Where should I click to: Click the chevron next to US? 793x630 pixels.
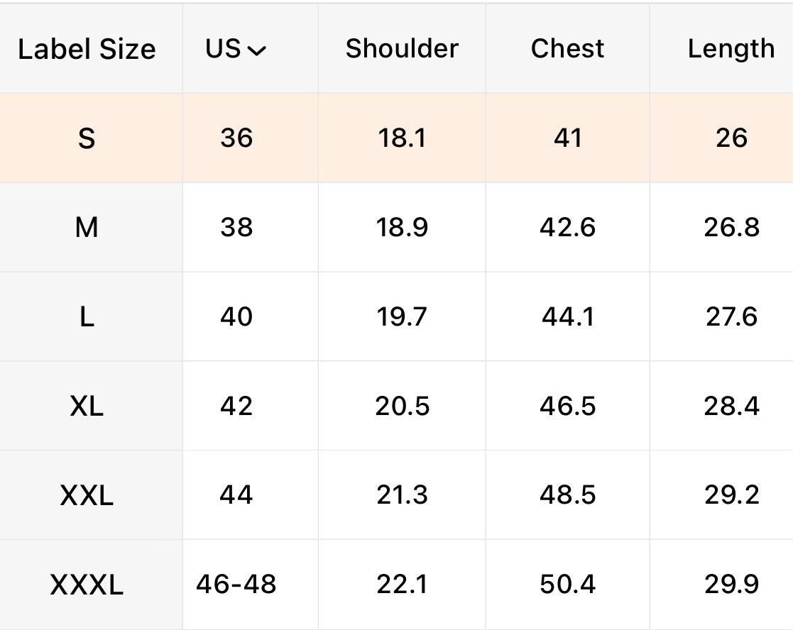click(x=257, y=50)
